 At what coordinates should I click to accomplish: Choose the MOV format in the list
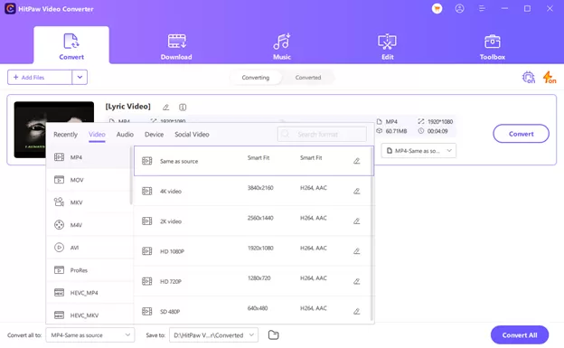pyautogui.click(x=89, y=180)
